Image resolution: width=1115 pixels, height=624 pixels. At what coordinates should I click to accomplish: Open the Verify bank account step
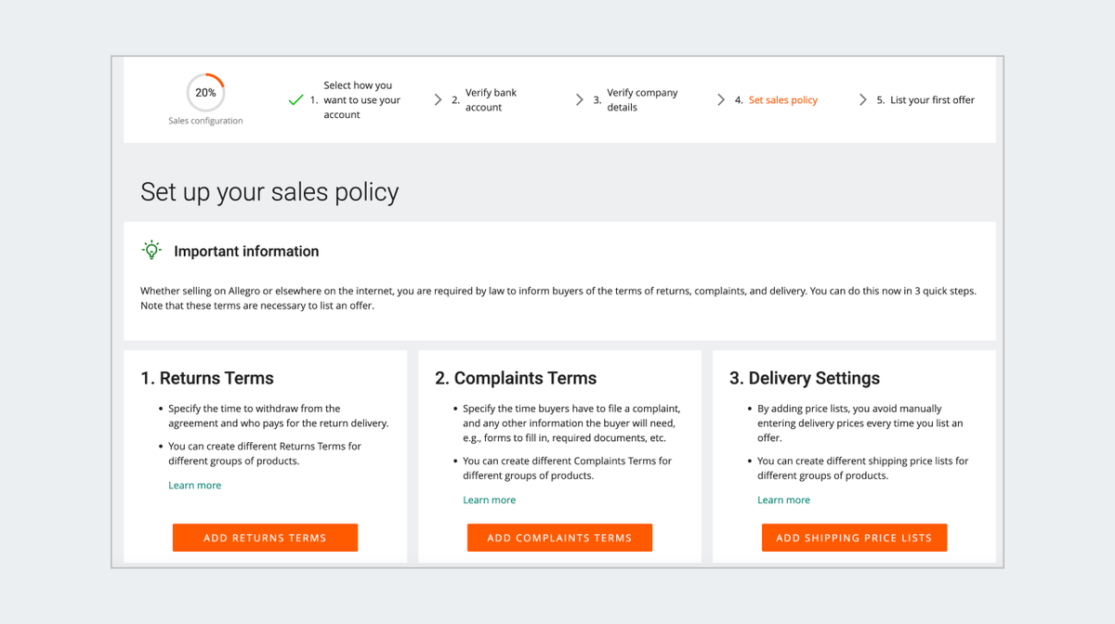[491, 100]
